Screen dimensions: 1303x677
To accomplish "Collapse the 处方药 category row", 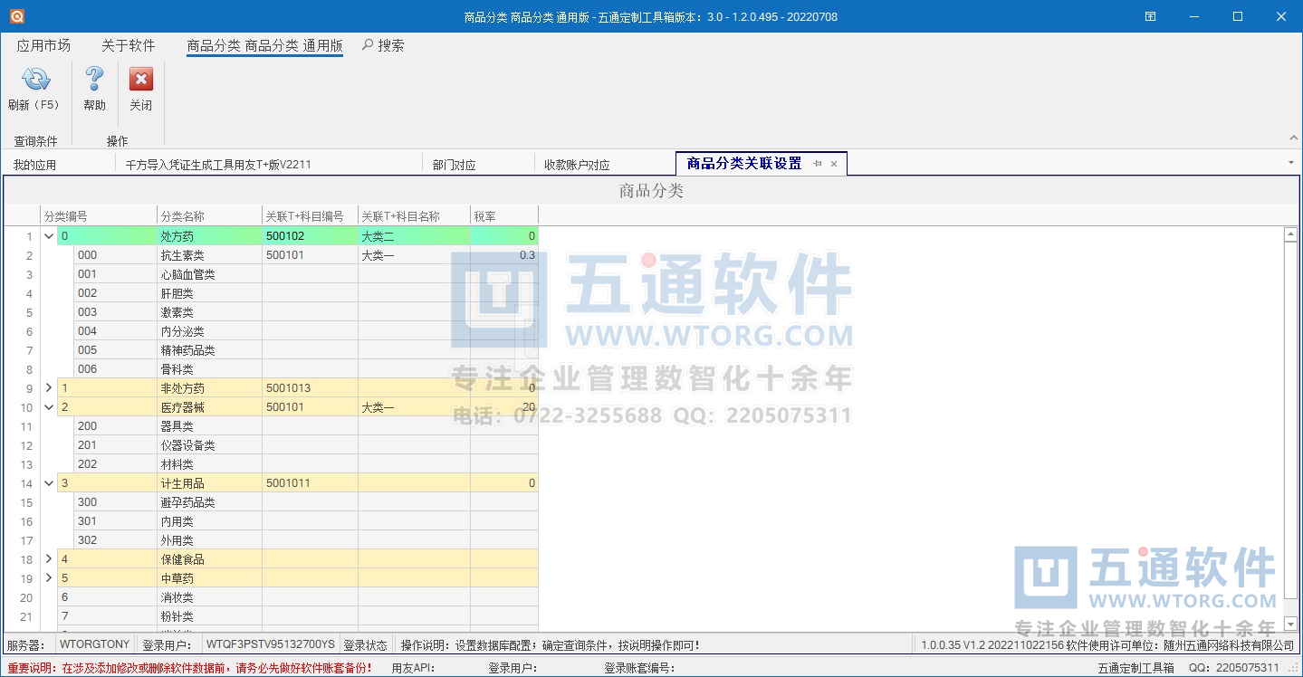I will (49, 236).
